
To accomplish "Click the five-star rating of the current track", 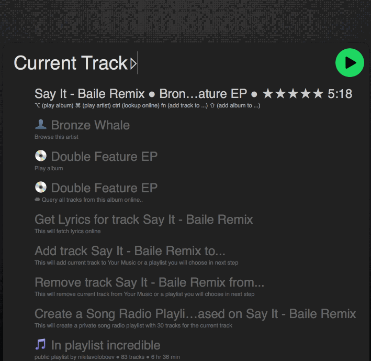I will pos(293,94).
